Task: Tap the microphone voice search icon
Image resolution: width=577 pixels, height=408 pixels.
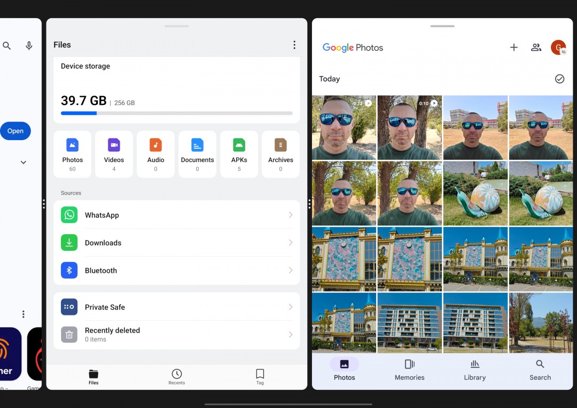Action: (29, 46)
